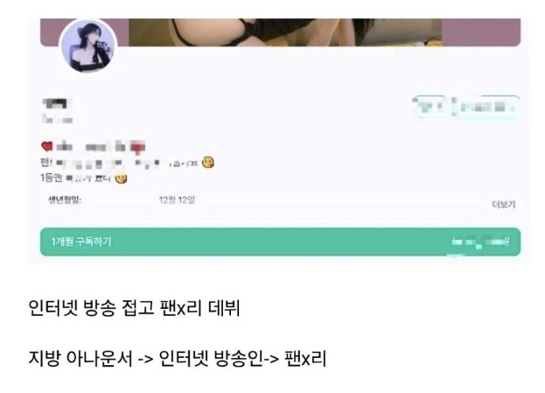
Task: Click the caption 인터넷 방송 접고 팬x리 데뷔
Action: (x=134, y=308)
